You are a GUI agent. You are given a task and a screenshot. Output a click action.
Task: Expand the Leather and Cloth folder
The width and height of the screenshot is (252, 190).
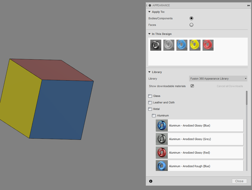coord(150,102)
